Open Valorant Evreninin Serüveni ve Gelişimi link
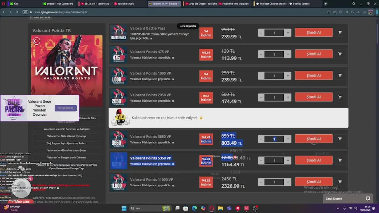Viewport: 379px width, 213px height. tap(67, 129)
